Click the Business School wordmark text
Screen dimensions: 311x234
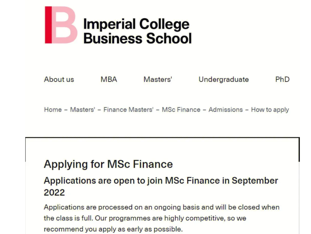tap(138, 38)
